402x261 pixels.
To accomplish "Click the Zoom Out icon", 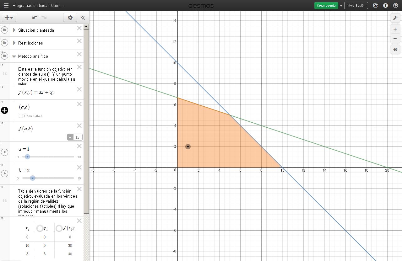I will pyautogui.click(x=395, y=38).
